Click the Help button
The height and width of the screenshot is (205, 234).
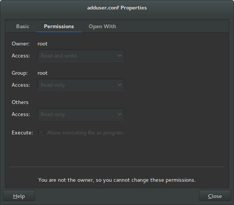(19, 196)
